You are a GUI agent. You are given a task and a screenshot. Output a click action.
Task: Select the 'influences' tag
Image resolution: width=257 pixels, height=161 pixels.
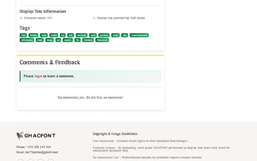point(27,40)
